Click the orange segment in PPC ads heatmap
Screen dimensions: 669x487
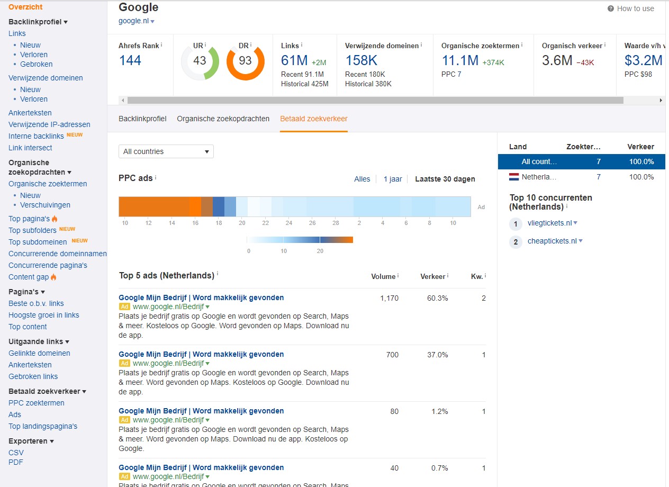coord(153,206)
